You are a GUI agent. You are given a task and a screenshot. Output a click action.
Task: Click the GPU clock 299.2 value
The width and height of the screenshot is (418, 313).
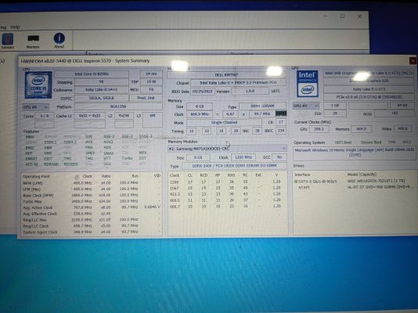(319, 129)
